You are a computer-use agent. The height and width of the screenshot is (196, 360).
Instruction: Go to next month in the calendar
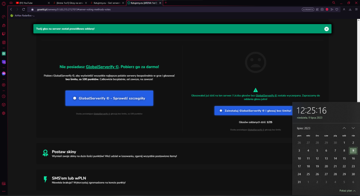pyautogui.click(x=353, y=128)
